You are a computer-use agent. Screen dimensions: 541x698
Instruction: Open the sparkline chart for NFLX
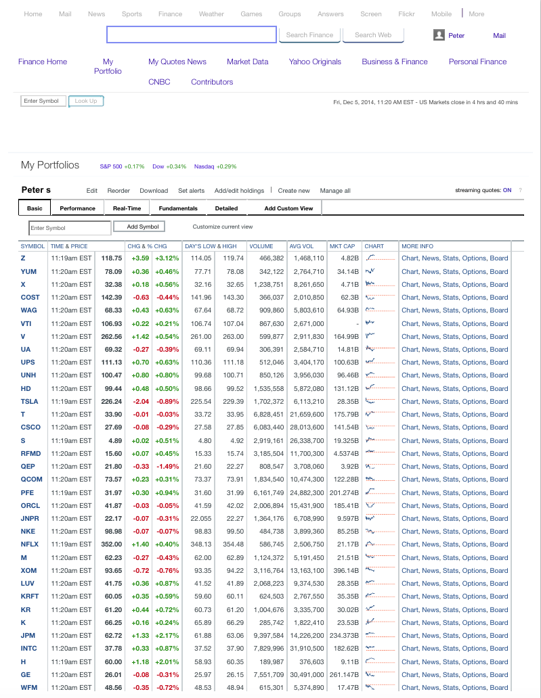380,544
